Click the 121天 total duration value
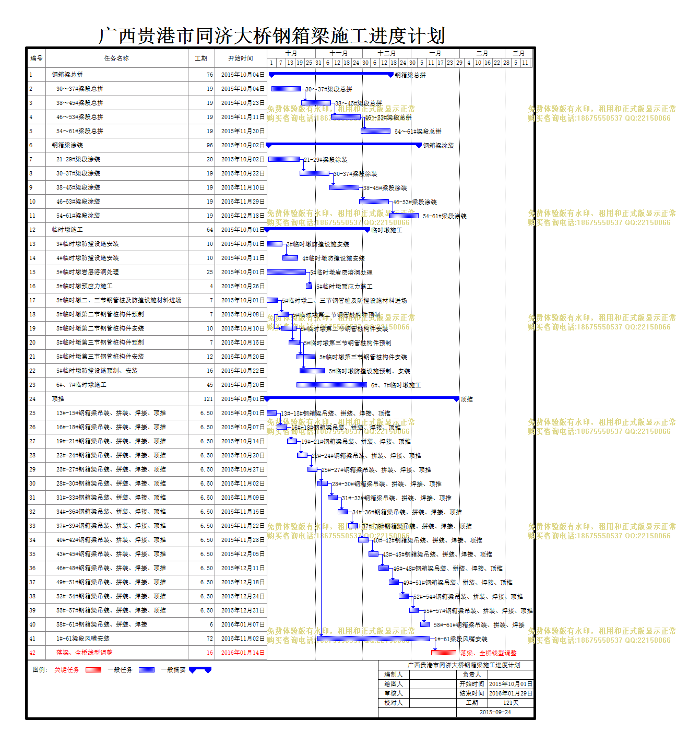 [x=511, y=703]
